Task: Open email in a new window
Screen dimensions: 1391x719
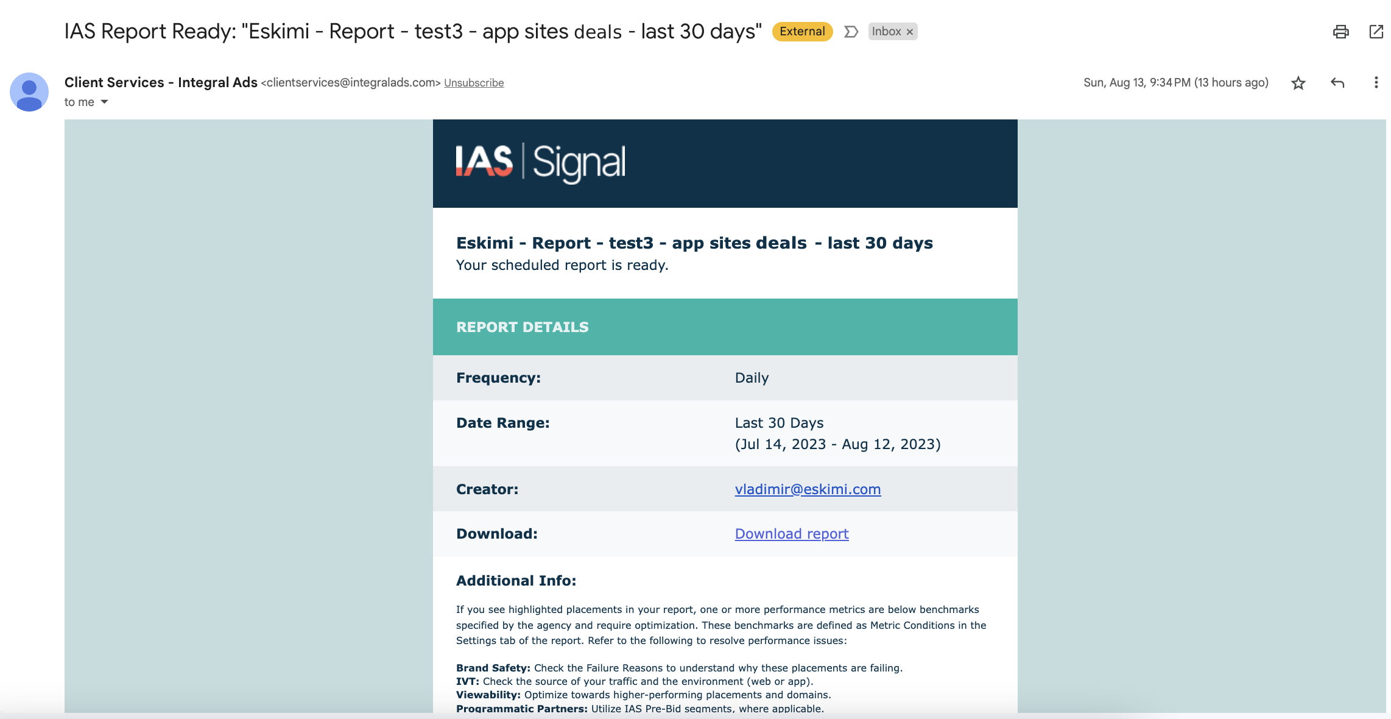Action: [x=1376, y=32]
